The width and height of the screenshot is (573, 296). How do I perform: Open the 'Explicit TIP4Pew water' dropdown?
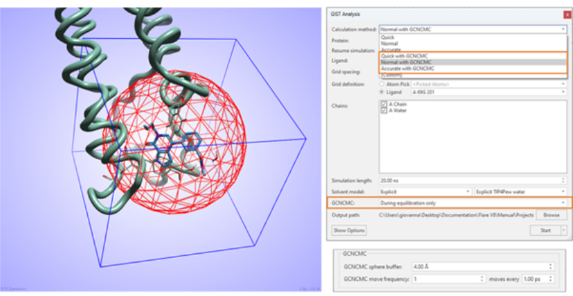(520, 192)
